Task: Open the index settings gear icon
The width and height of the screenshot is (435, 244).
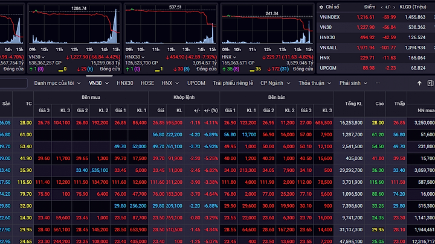Action: (321, 7)
